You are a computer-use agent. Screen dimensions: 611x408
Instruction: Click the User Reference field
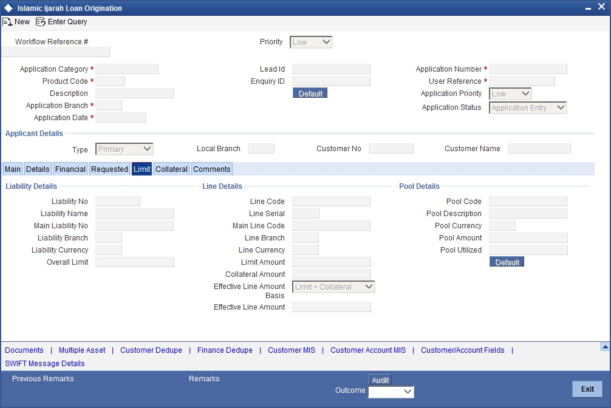click(522, 81)
